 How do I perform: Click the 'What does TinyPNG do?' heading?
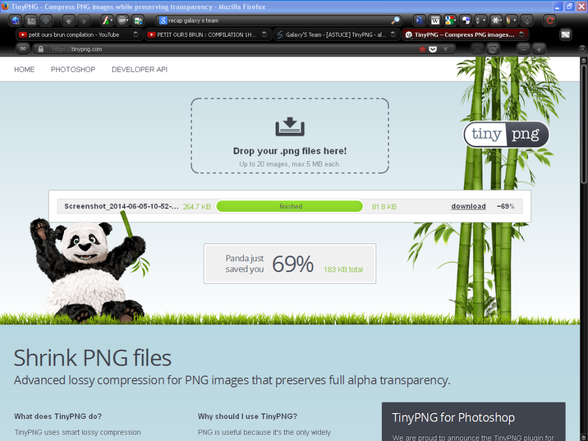58,417
